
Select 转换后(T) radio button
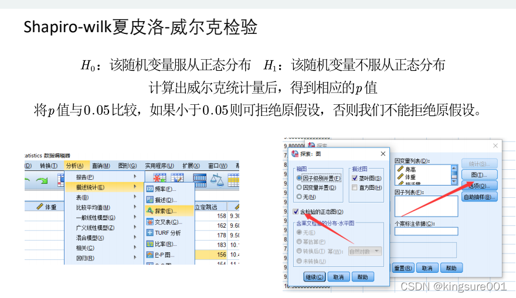[x=299, y=251]
